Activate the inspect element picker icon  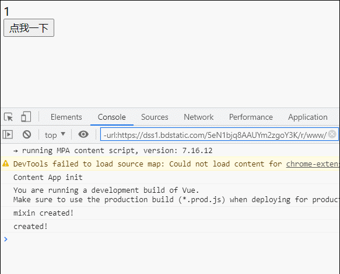9,117
